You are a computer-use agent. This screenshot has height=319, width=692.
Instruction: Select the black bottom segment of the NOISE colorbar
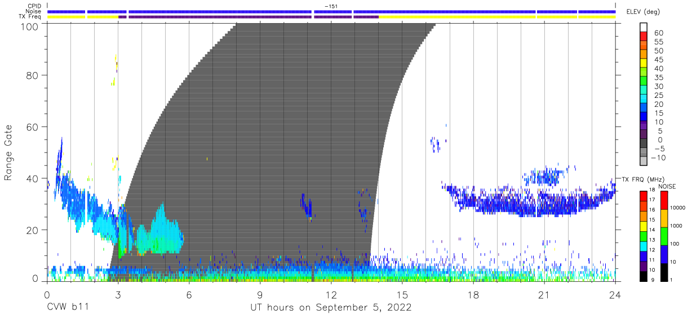(663, 272)
